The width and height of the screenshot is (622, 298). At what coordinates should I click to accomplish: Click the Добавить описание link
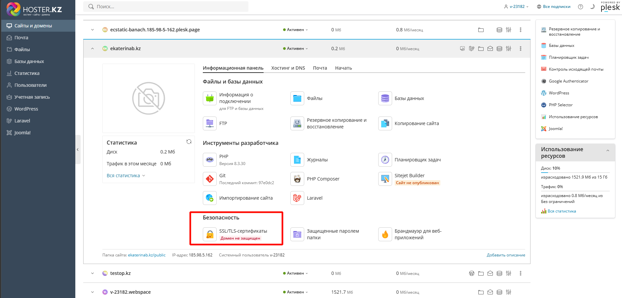[x=506, y=255]
